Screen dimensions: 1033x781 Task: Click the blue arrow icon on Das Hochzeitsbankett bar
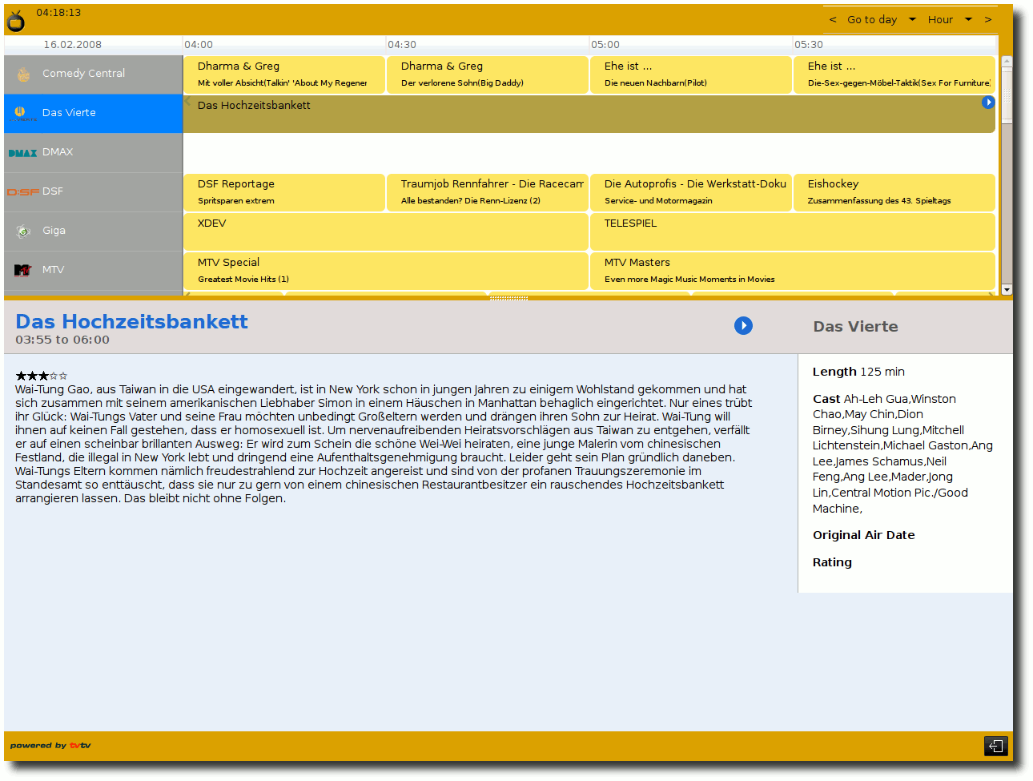click(x=988, y=103)
